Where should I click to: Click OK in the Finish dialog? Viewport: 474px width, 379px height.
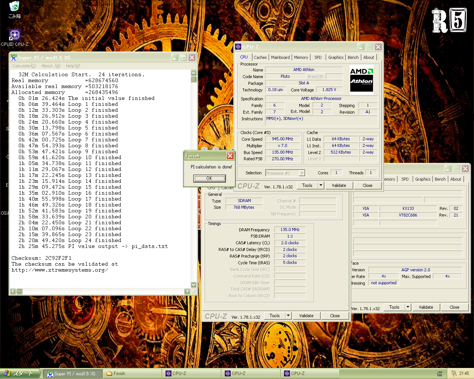[209, 178]
